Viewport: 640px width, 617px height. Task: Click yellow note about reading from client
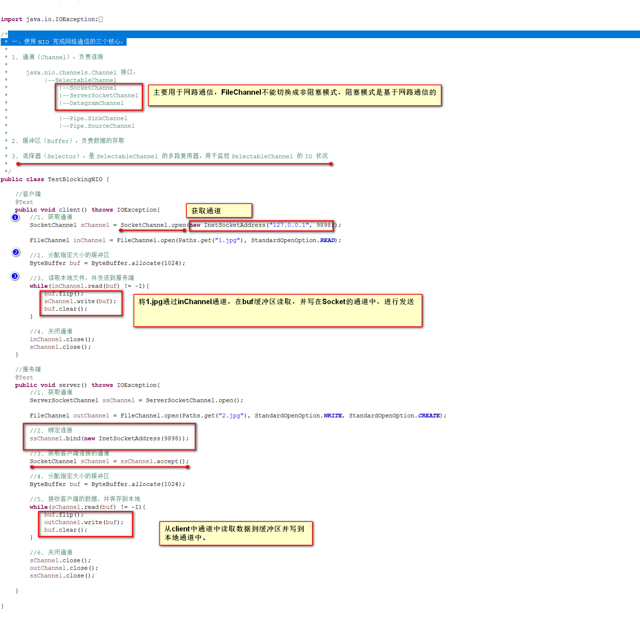click(x=235, y=533)
